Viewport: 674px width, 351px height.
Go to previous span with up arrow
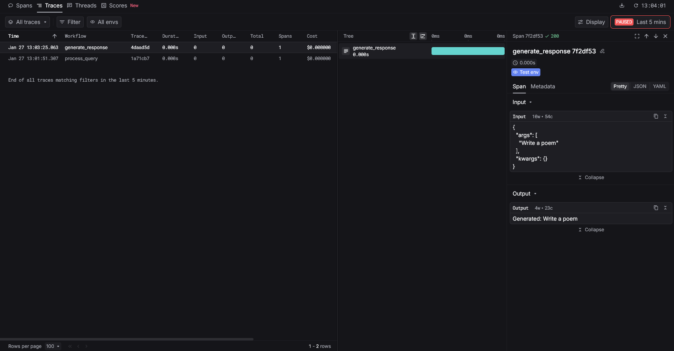coord(646,36)
